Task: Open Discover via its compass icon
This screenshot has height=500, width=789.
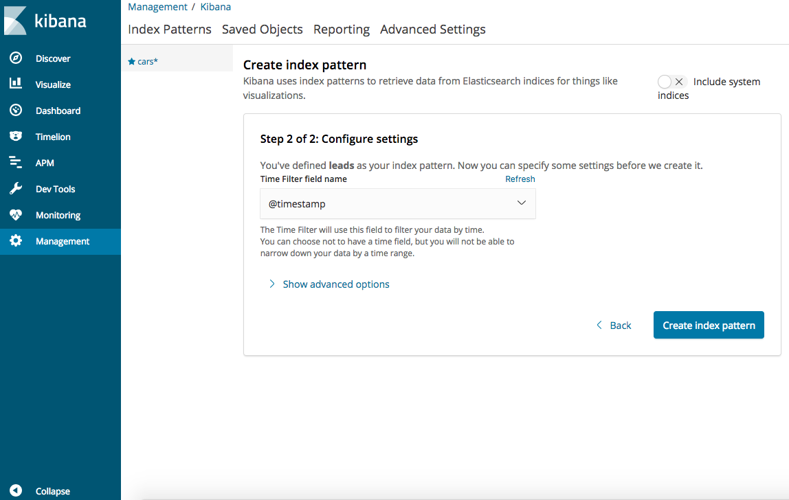Action: pos(16,58)
